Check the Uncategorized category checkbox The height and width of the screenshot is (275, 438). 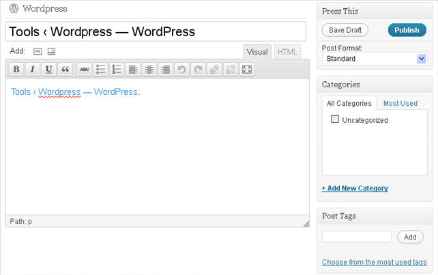click(335, 119)
